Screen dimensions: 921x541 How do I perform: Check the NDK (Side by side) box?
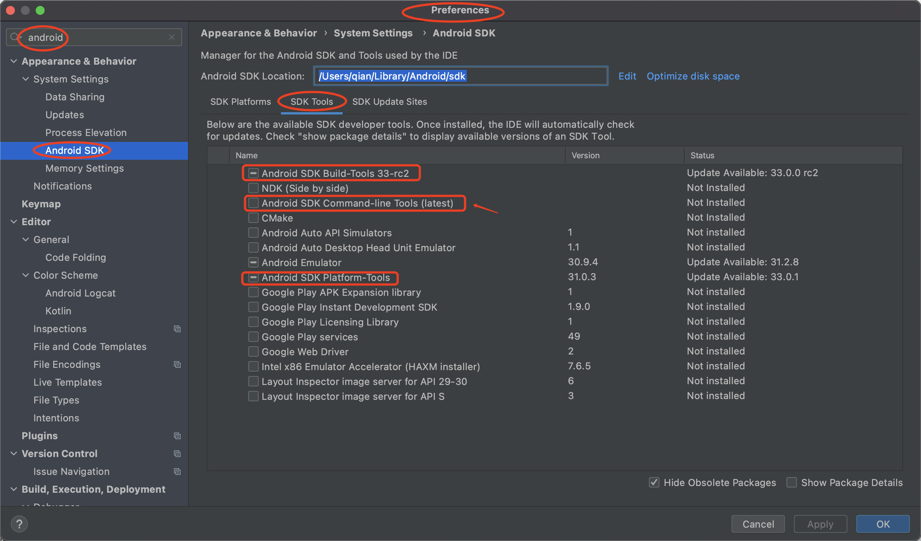[x=253, y=188]
